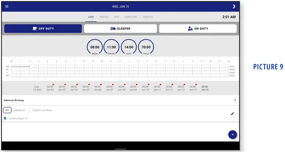Open the Jun 02 log day
The image size is (285, 152).
50,88
